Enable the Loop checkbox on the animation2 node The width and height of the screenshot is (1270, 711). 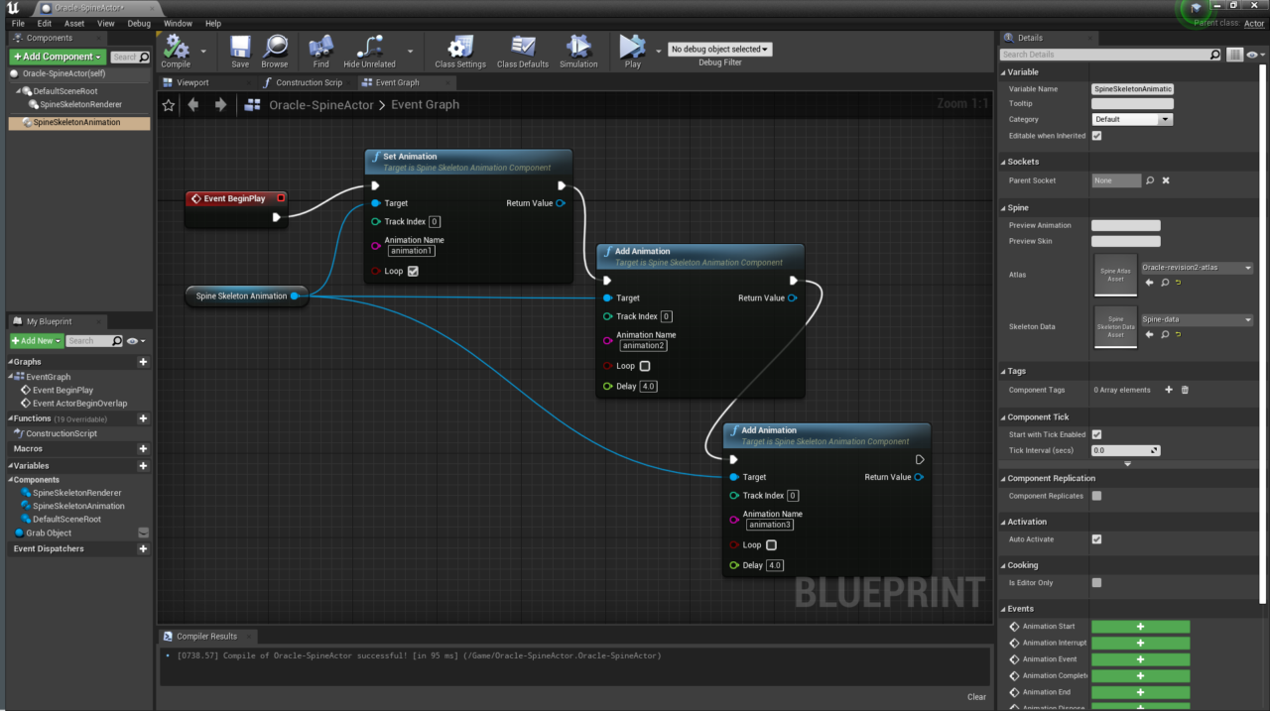[644, 366]
